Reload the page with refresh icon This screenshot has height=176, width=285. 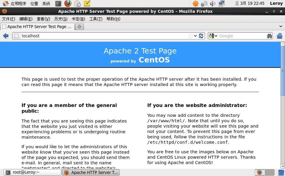click(x=201, y=36)
